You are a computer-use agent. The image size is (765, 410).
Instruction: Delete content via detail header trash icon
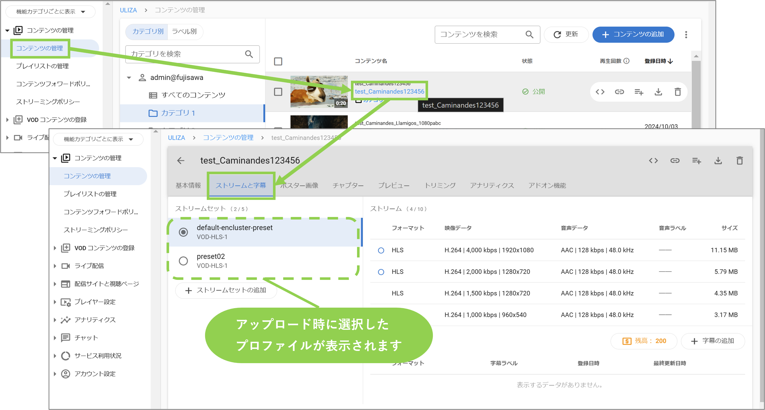pyautogui.click(x=740, y=161)
